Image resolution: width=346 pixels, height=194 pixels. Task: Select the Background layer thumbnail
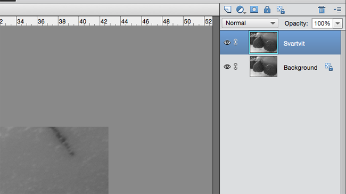(263, 67)
